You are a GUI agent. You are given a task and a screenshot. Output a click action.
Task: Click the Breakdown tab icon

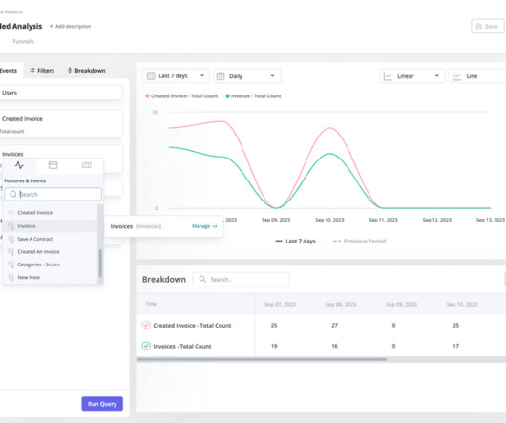[x=70, y=71]
